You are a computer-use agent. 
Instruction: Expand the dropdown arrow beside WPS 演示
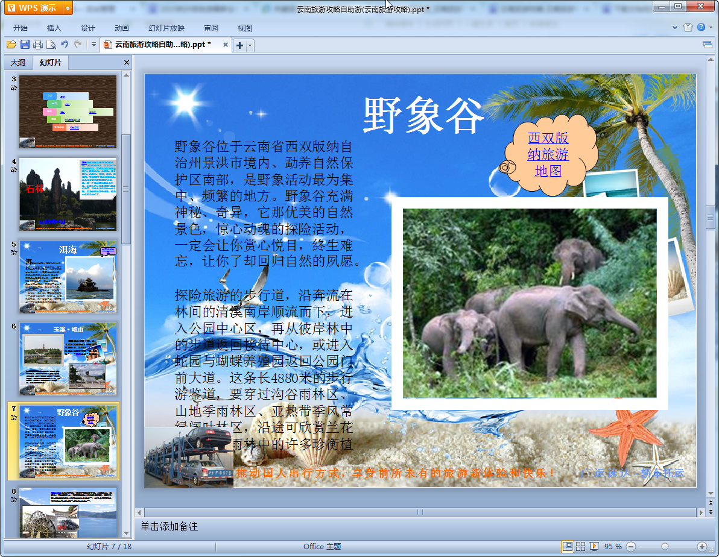(x=68, y=8)
